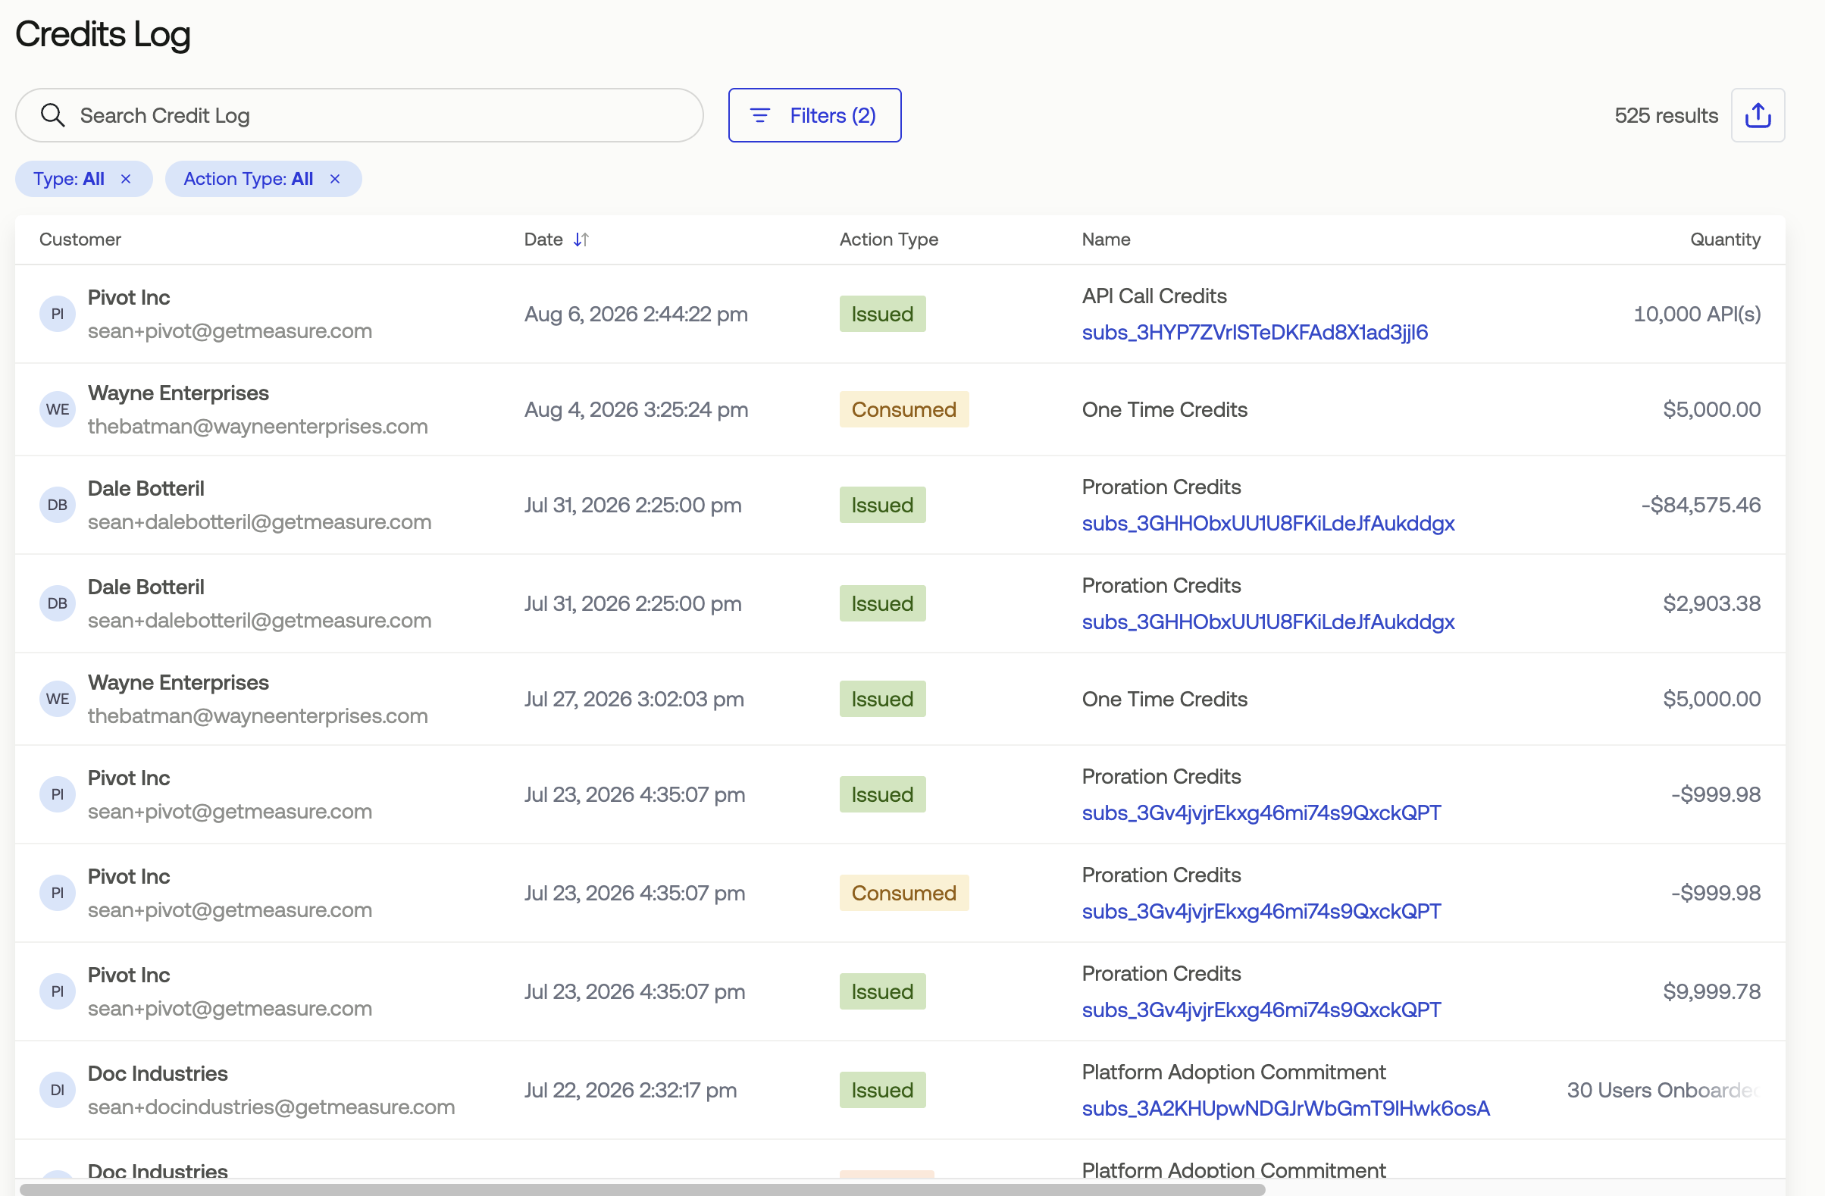Click the PI avatar in first row
Image resolution: width=1825 pixels, height=1196 pixels.
[58, 314]
